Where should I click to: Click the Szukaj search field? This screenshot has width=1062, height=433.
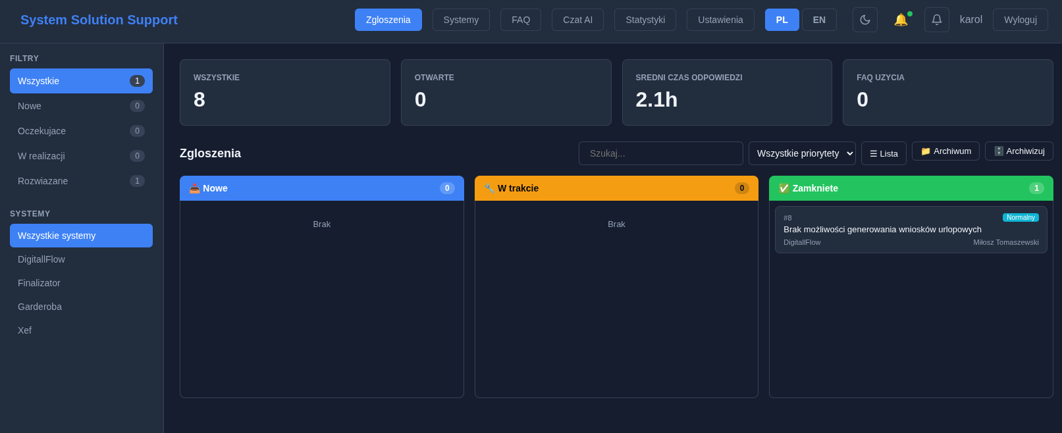tap(660, 153)
